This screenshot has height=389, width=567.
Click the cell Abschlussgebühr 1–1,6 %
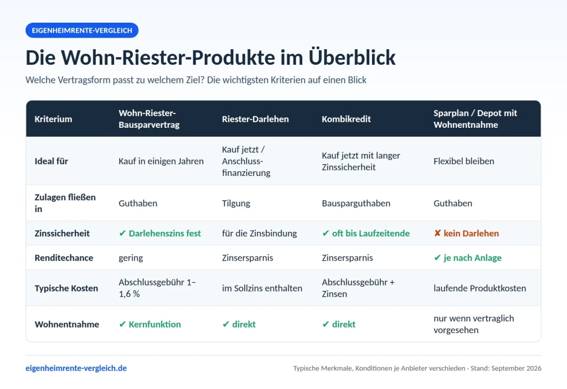coord(157,288)
